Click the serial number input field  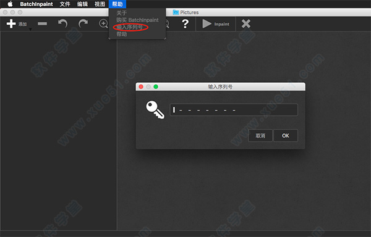234,110
